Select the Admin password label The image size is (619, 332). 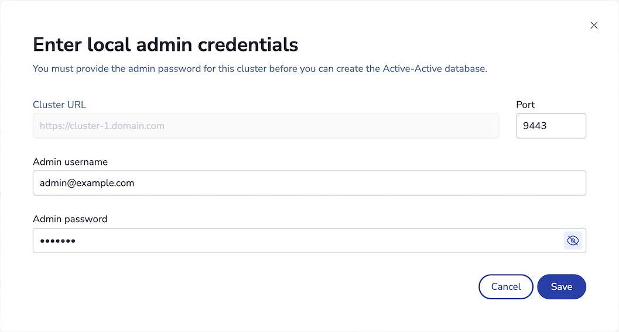pyautogui.click(x=70, y=219)
